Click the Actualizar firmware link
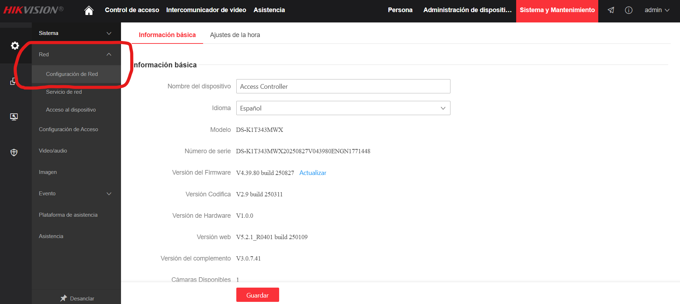 click(x=313, y=173)
